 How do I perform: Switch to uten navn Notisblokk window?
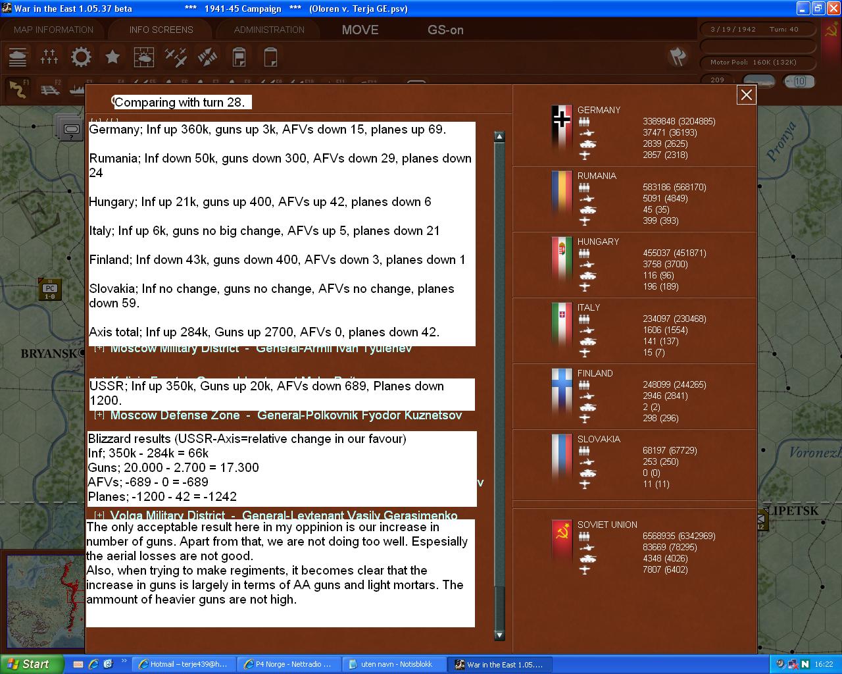click(393, 664)
